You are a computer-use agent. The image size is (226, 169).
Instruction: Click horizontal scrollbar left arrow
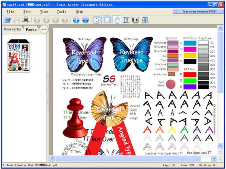[52, 158]
